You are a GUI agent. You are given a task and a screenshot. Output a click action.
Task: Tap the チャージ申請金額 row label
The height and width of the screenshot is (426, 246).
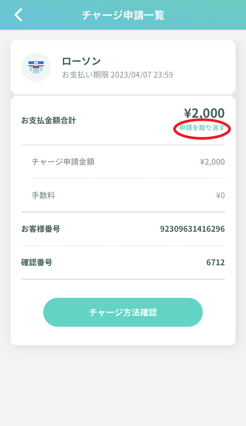[63, 162]
